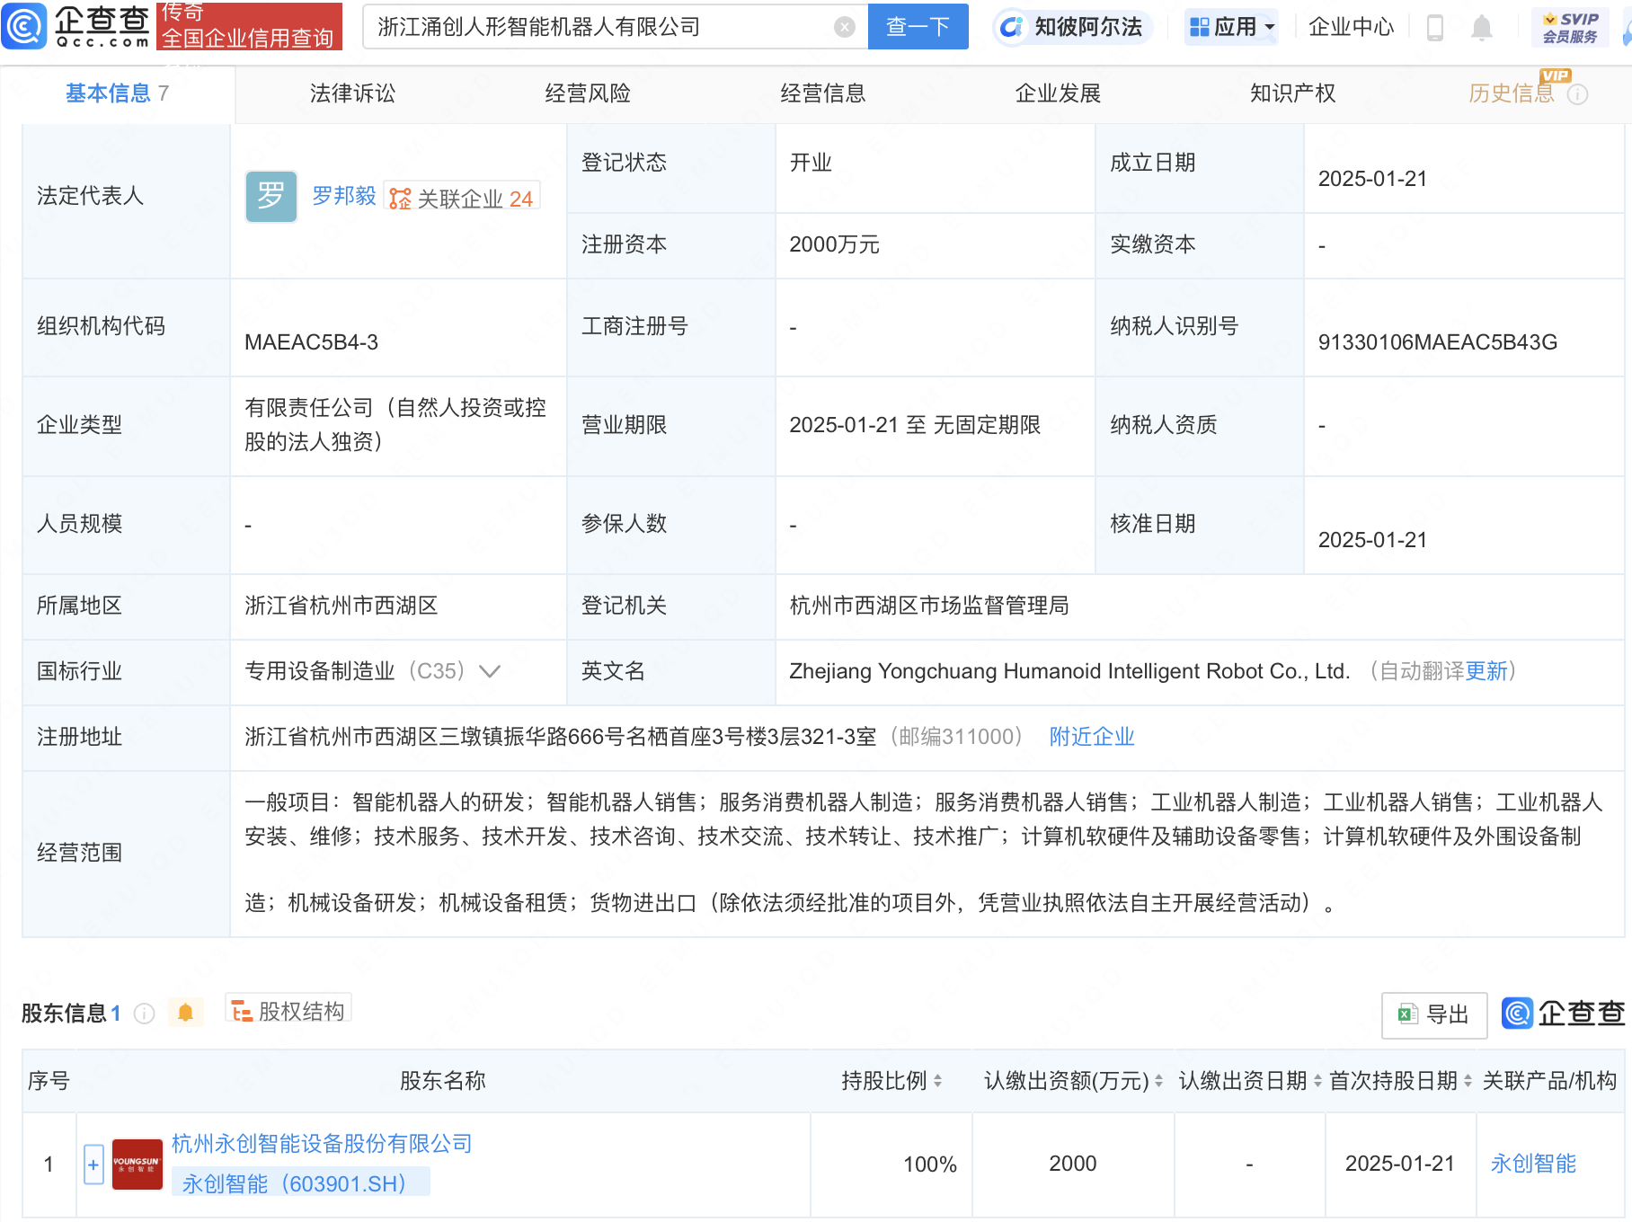
Task: Sort by 认缴出资额(万元) column
Action: pos(1158,1081)
